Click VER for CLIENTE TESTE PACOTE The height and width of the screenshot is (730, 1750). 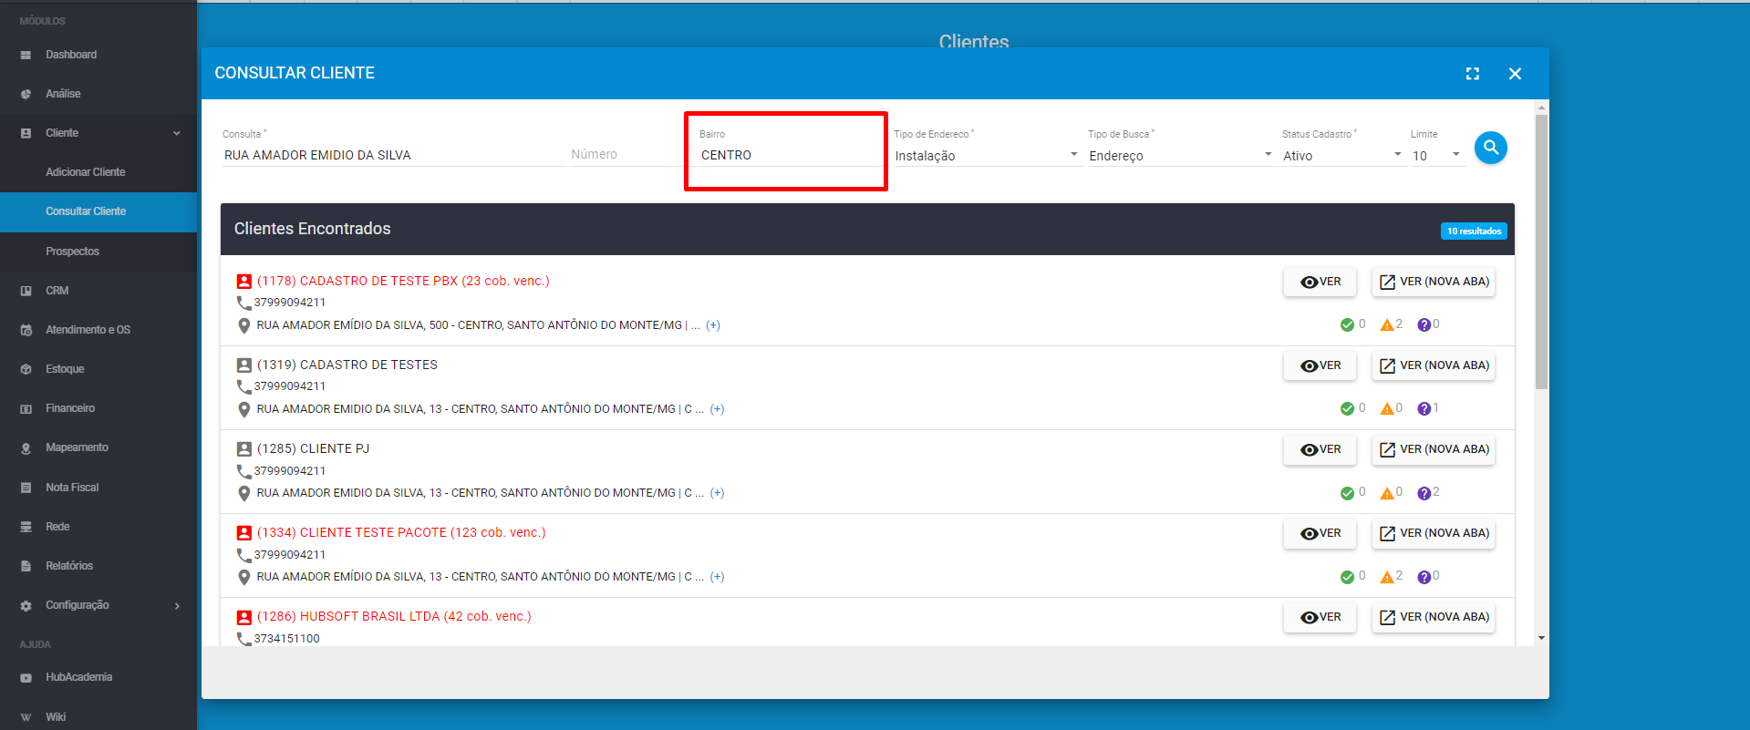[1320, 533]
